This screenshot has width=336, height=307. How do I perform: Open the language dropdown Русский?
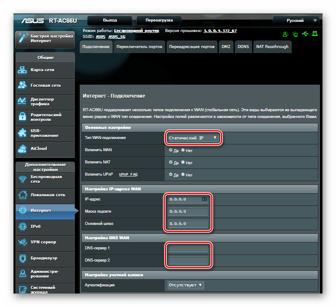[296, 21]
